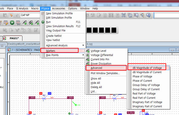
Task: Open the Window menu
Action: point(85,8)
